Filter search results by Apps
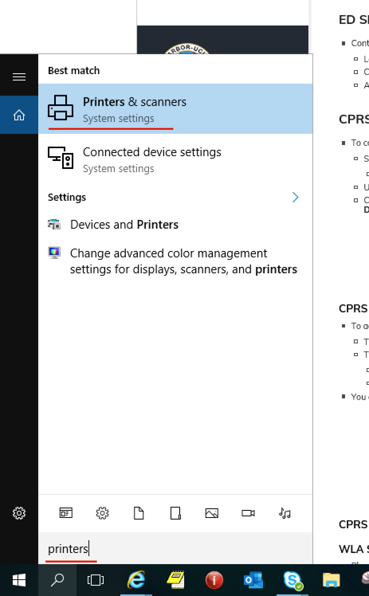Screen dimensions: 369x596 click(66, 513)
